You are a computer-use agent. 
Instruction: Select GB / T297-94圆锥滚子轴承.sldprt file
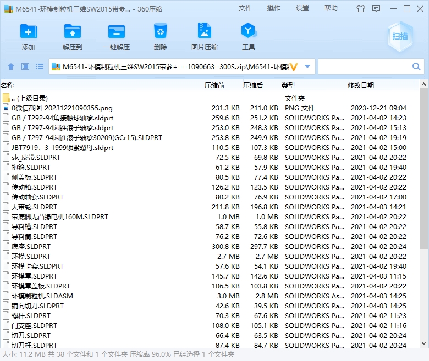tap(210, 127)
